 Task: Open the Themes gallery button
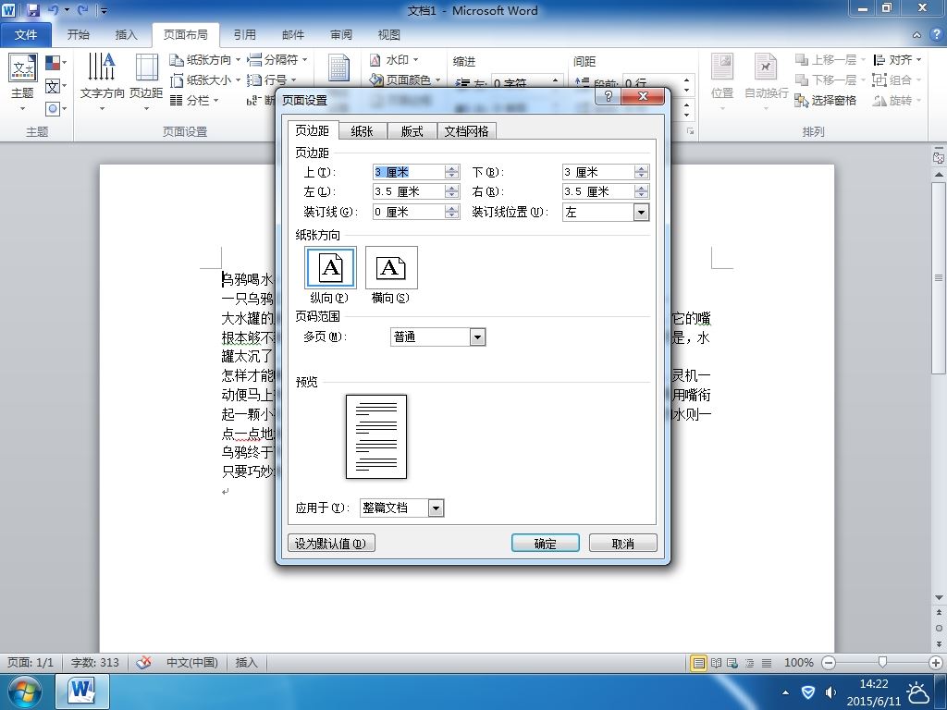(x=23, y=81)
